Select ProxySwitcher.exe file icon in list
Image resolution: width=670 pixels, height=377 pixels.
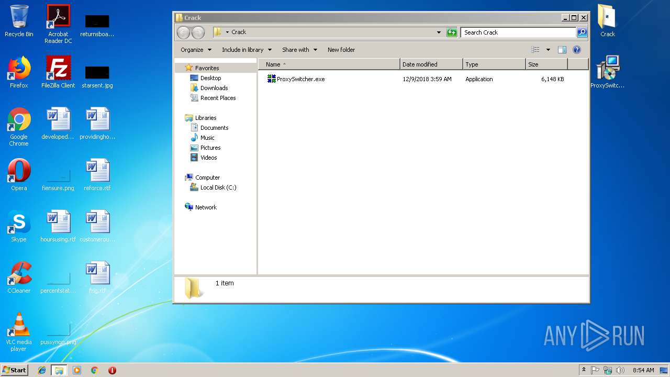[x=271, y=79]
